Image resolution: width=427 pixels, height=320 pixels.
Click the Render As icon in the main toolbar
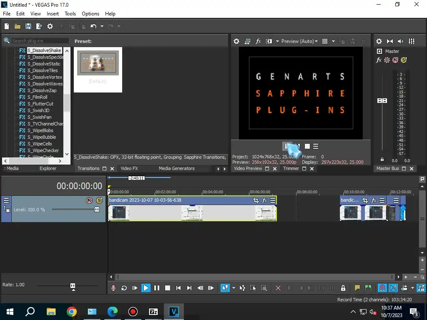pyautogui.click(x=39, y=26)
